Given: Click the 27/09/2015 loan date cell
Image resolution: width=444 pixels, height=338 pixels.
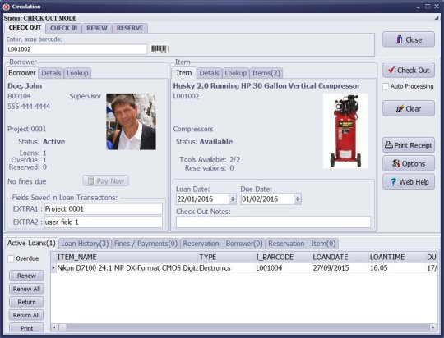Looking at the screenshot, I should [340, 267].
